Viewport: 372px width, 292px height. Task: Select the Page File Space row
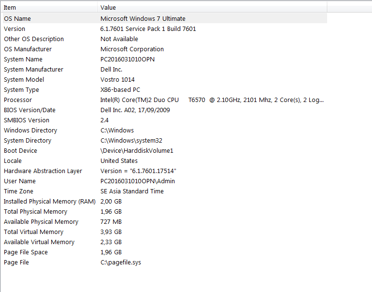(x=165, y=252)
